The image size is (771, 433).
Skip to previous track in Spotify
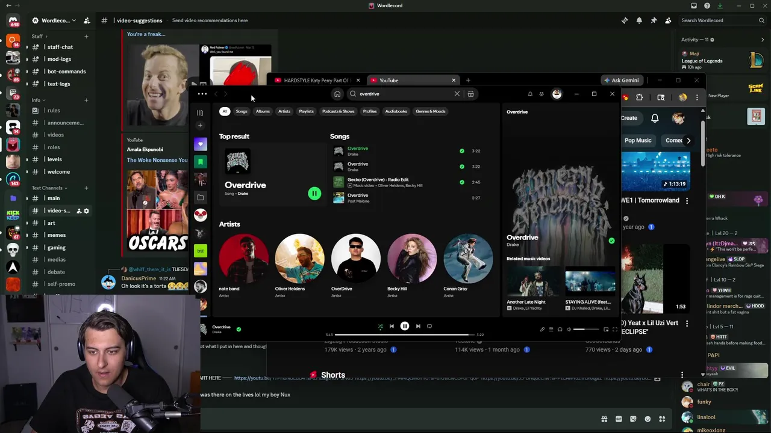pos(392,326)
